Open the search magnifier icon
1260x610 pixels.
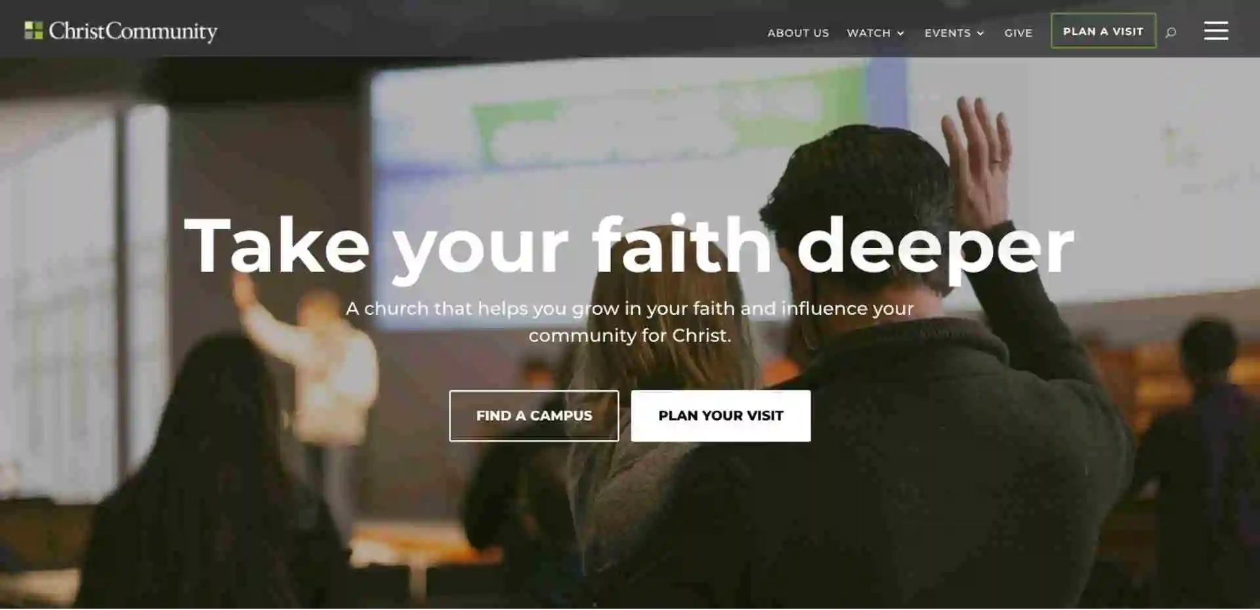[x=1171, y=32]
